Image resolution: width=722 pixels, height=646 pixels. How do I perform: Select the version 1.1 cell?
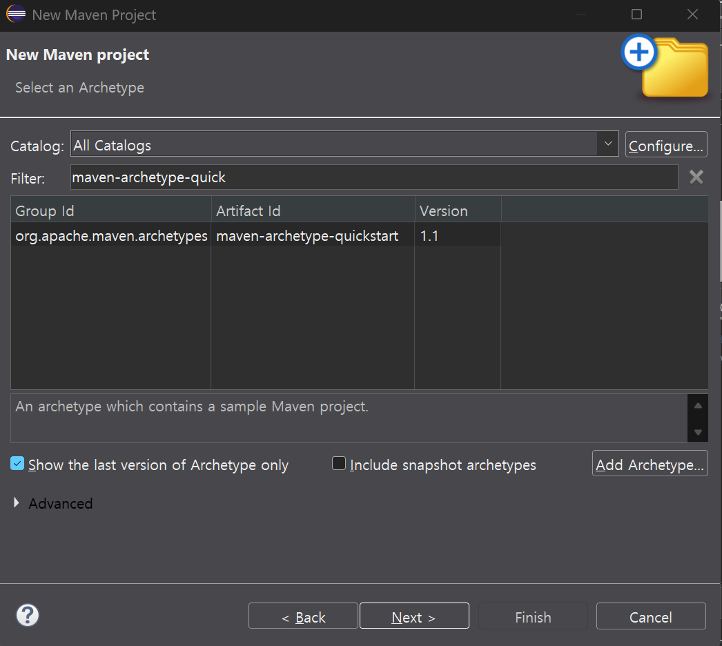coord(458,236)
